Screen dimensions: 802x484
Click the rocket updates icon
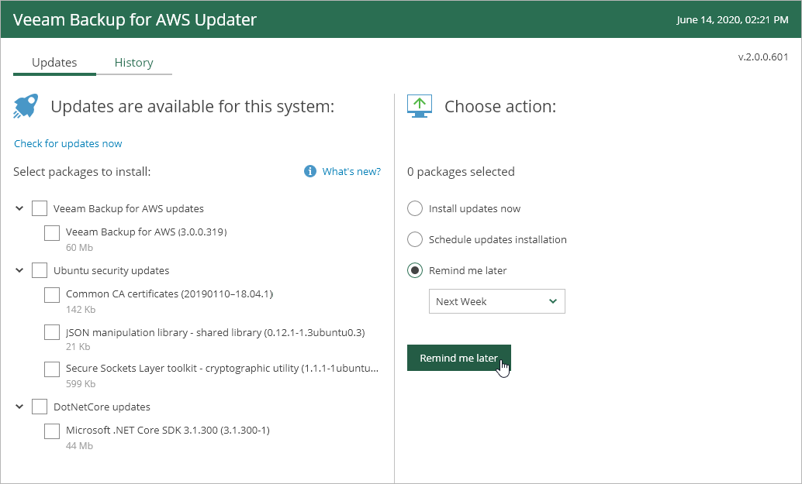tap(26, 105)
